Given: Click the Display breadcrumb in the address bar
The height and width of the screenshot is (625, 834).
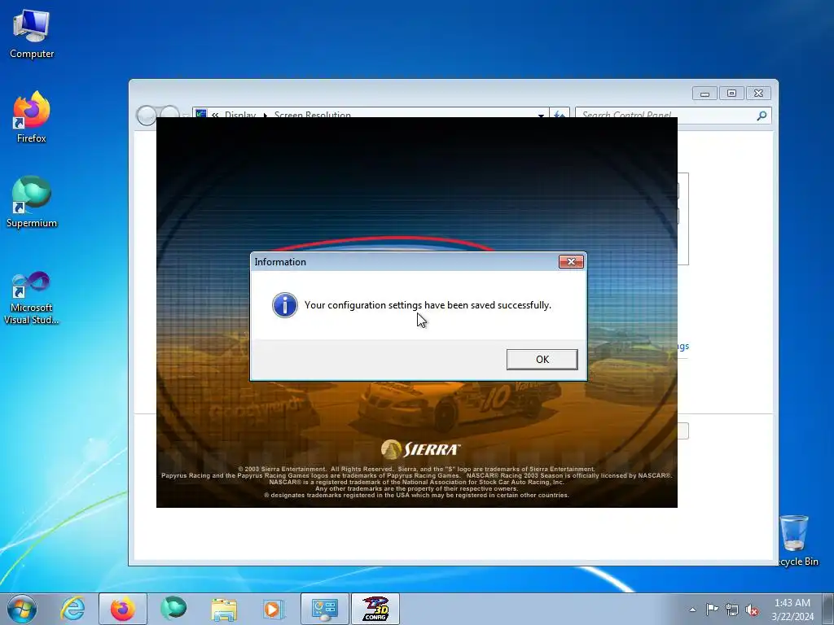Looking at the screenshot, I should (x=240, y=115).
